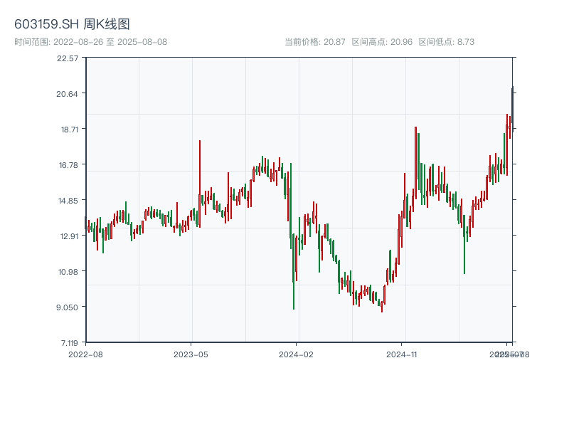Image resolution: width=569 pixels, height=427 pixels.
Task: Click the 7.119 y-axis price label
Action: coord(68,342)
